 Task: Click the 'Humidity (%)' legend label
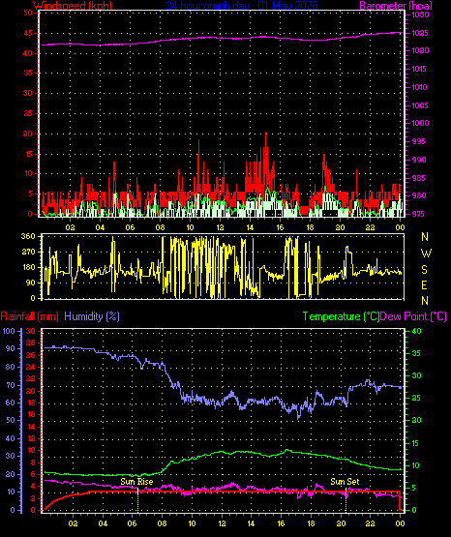(x=92, y=316)
